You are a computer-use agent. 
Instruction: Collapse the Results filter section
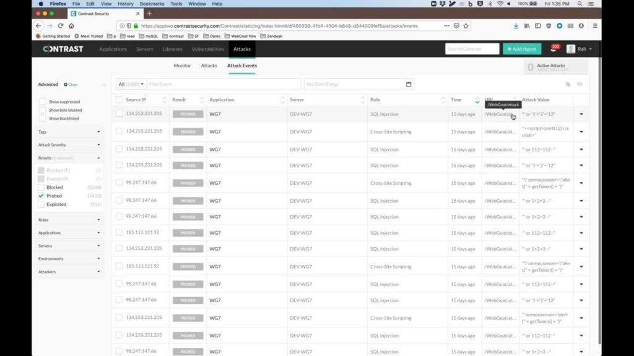pos(69,158)
